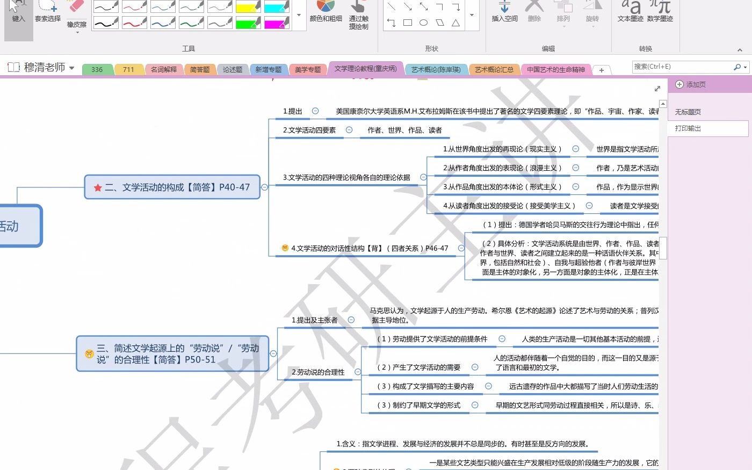Image resolution: width=752 pixels, height=470 pixels.
Task: Toggle Draw with Touch (通过触摸绘制)
Action: coord(359,15)
